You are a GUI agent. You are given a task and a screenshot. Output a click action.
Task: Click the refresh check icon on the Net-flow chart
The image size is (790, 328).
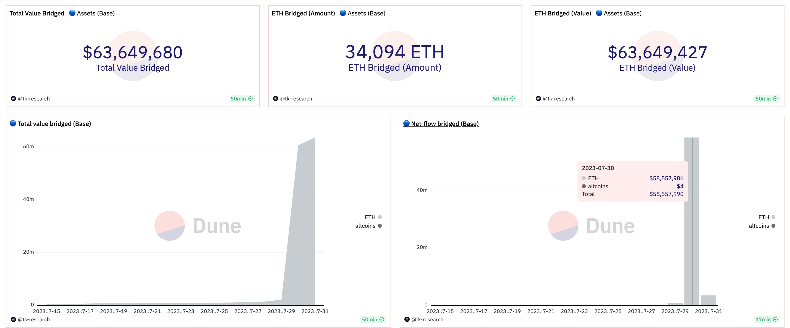pyautogui.click(x=775, y=319)
